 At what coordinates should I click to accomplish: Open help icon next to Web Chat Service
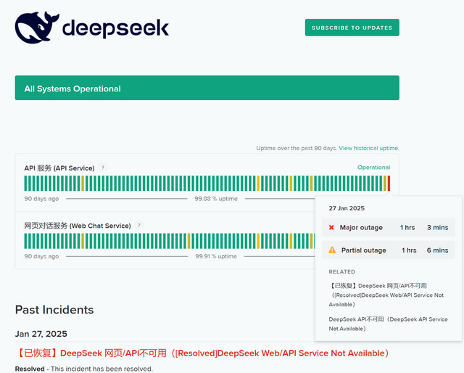[x=138, y=225]
